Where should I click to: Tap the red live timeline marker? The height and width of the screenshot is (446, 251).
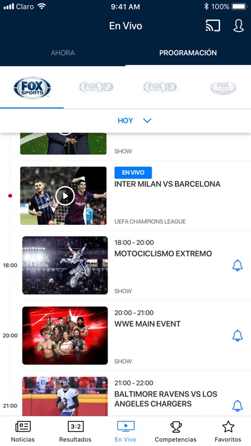pos(10,196)
